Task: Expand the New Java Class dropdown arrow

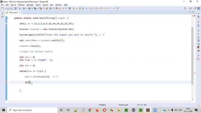Action: pos(53,8)
